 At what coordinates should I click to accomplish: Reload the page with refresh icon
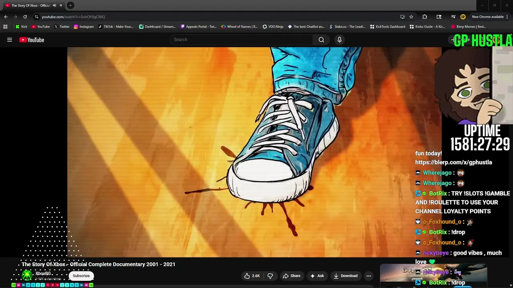coord(25,17)
